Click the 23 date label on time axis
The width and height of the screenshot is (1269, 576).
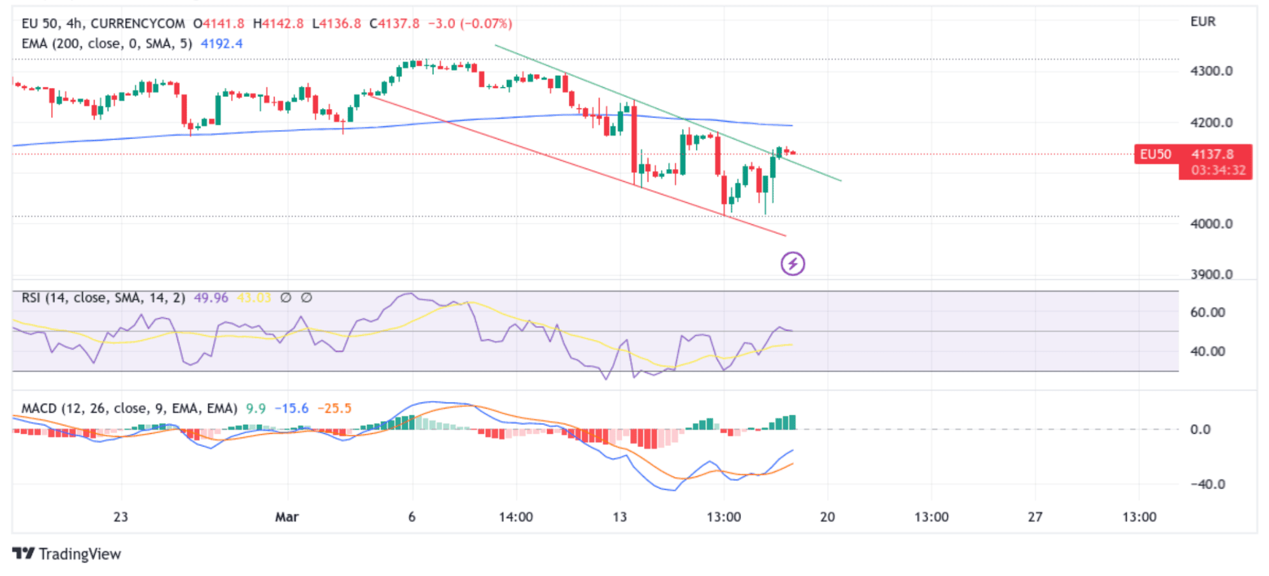pos(121,517)
